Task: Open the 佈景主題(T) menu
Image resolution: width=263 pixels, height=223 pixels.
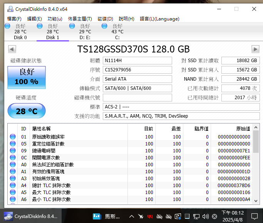Action: click(x=80, y=19)
